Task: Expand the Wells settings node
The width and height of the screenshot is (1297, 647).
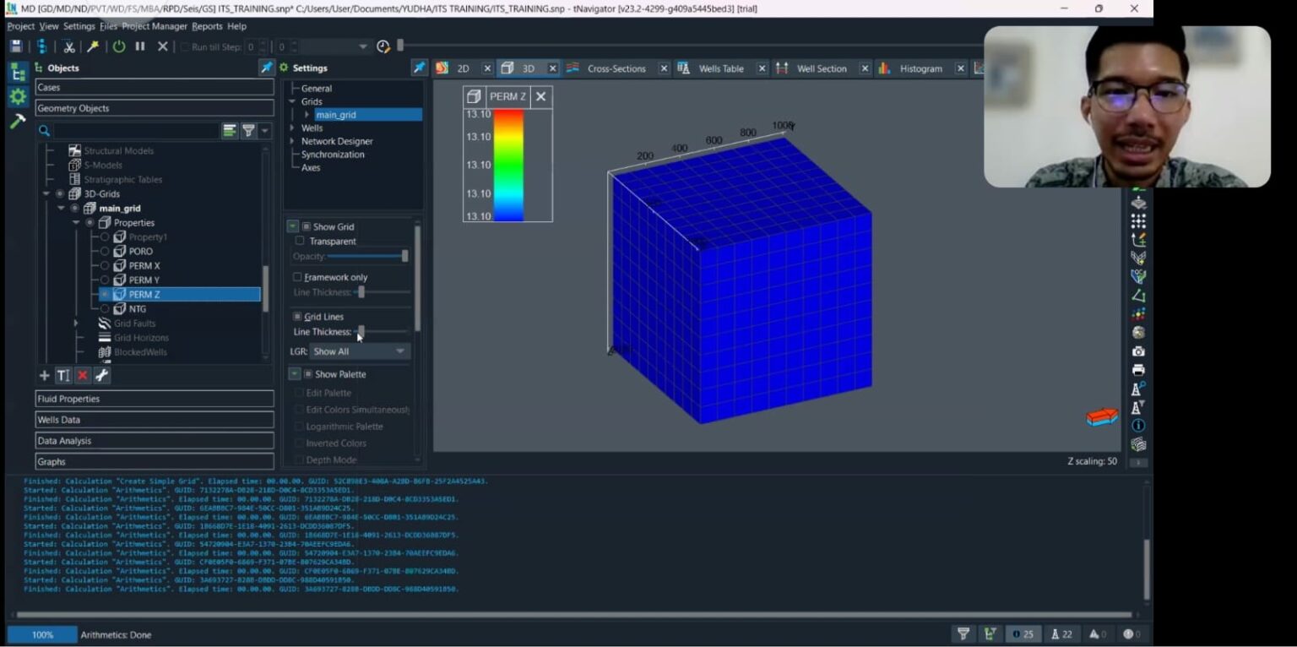Action: tap(292, 128)
